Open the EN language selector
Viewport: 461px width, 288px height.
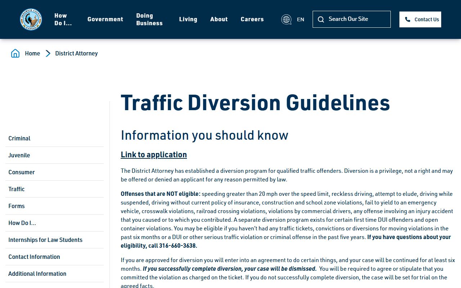click(300, 19)
